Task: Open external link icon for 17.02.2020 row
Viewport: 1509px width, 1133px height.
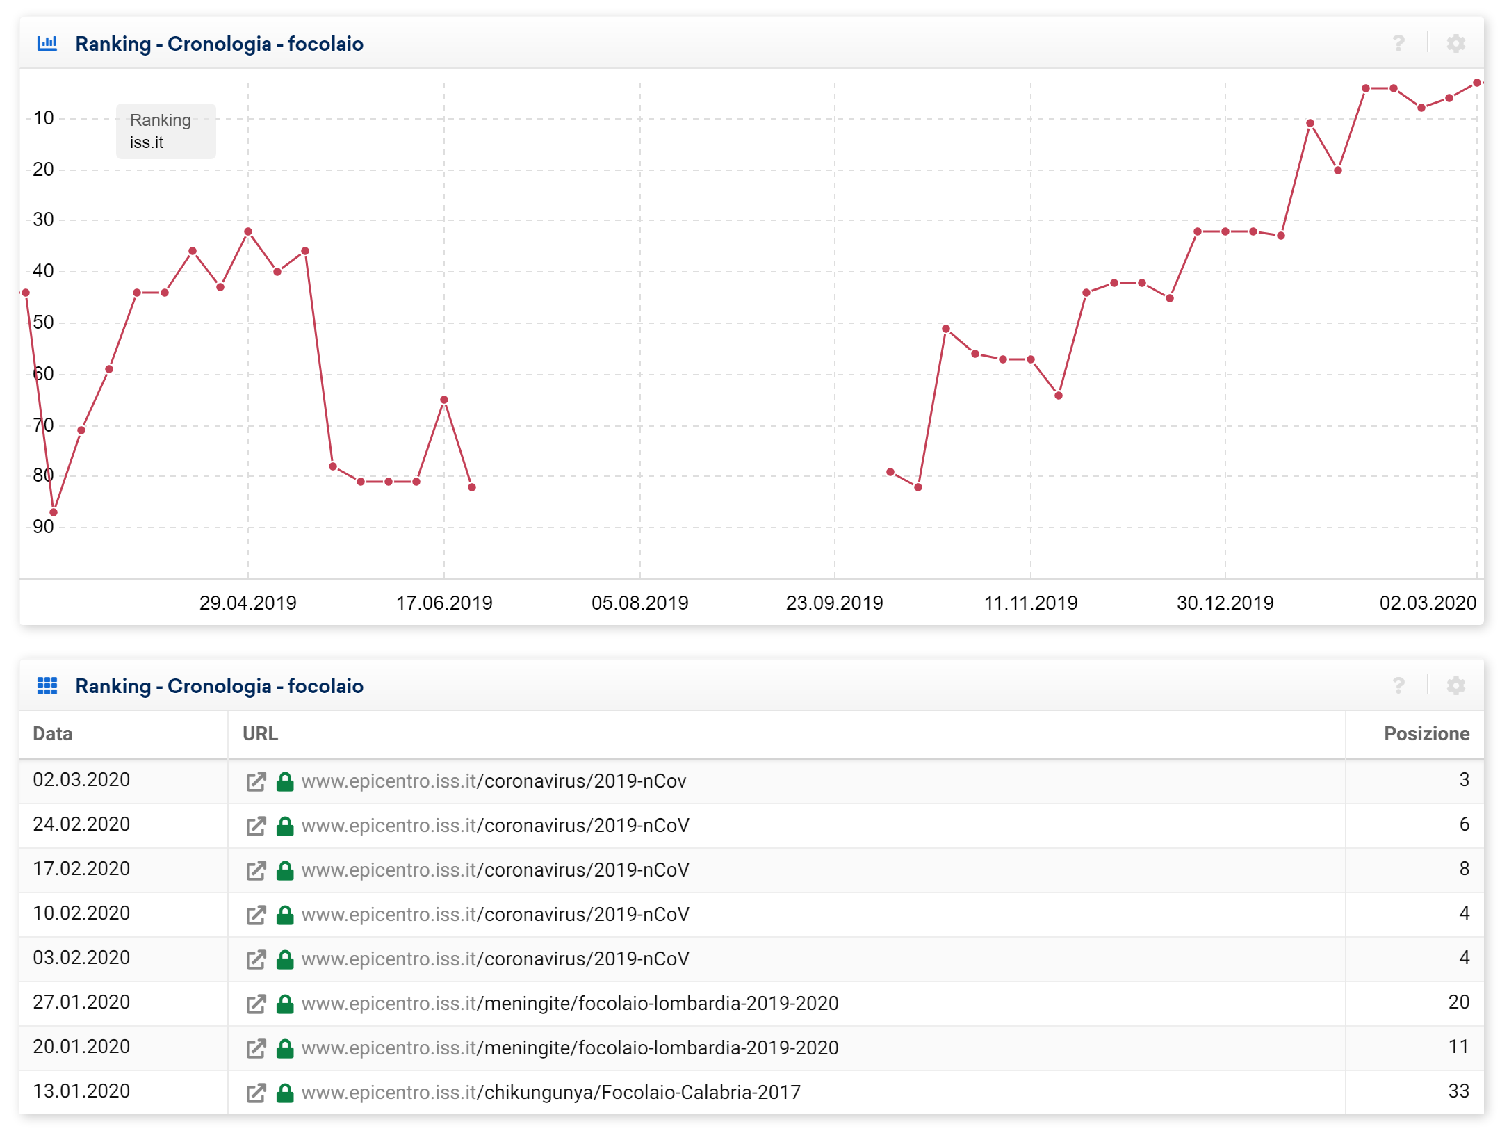Action: point(256,871)
